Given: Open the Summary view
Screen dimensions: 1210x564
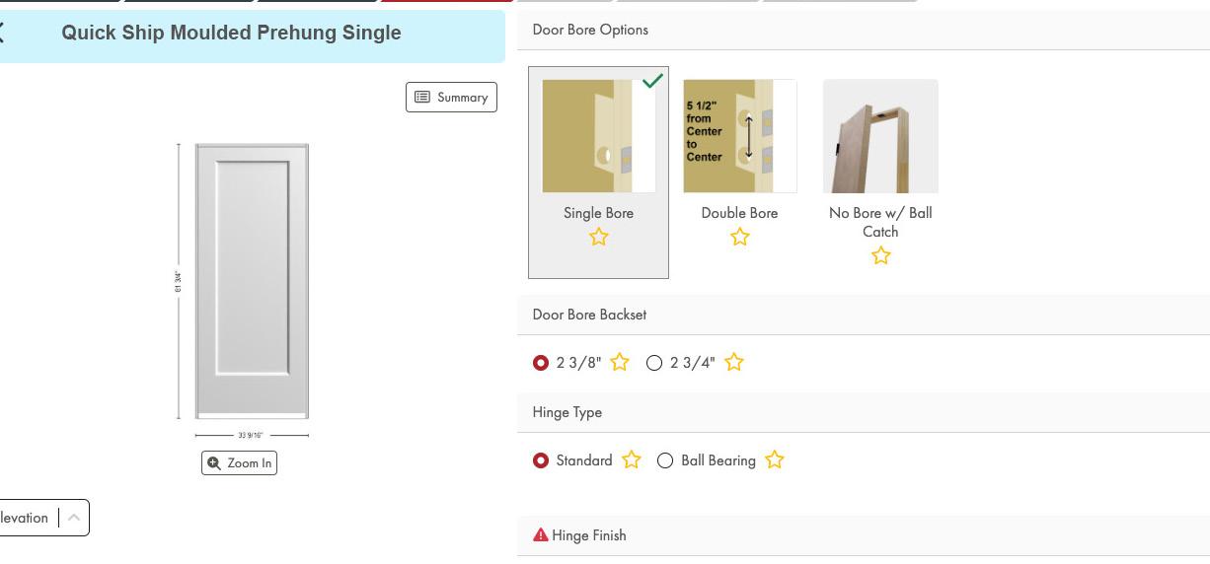Looking at the screenshot, I should tap(451, 97).
